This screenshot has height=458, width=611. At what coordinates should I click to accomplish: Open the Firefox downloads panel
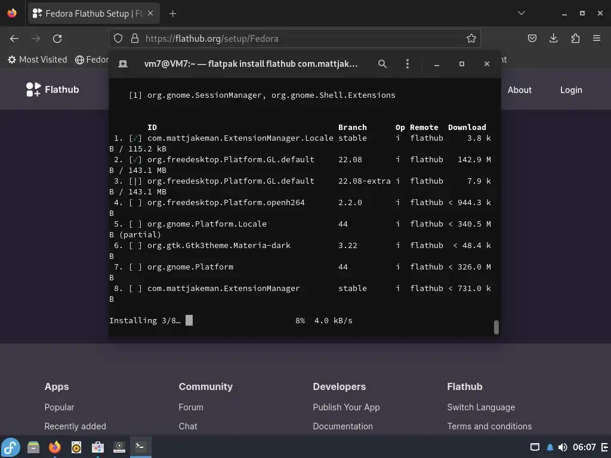point(553,38)
